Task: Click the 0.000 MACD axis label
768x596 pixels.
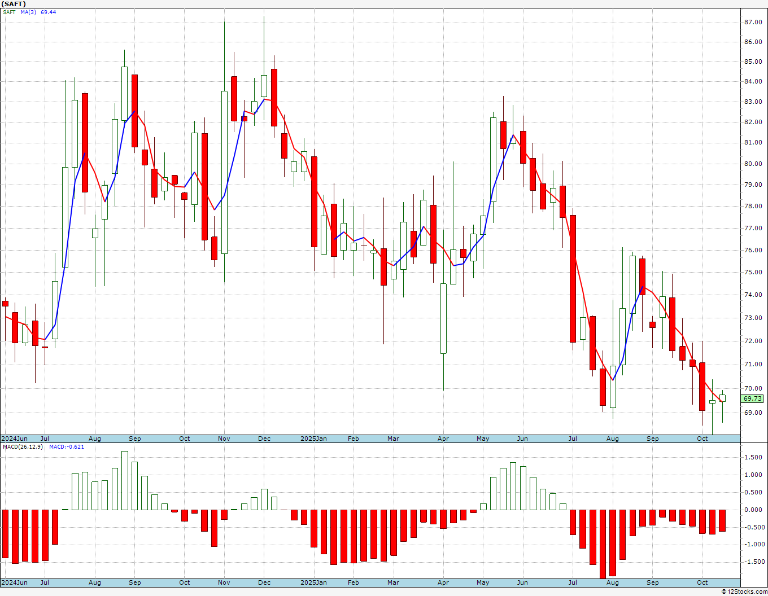Action: (x=753, y=510)
